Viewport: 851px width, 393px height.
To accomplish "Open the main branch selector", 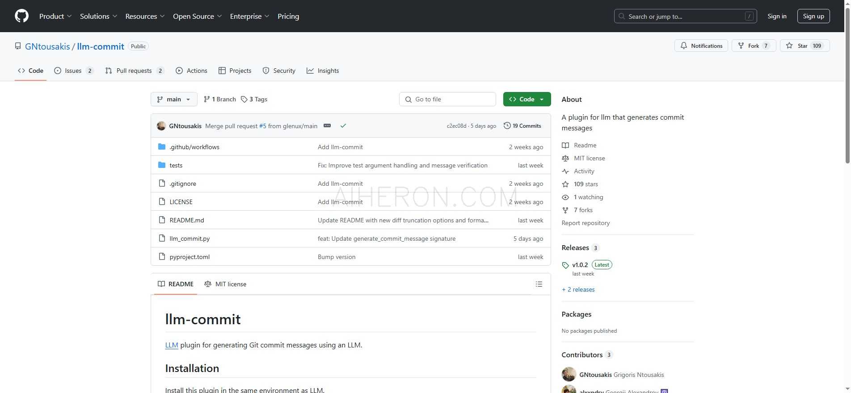I will [x=174, y=99].
